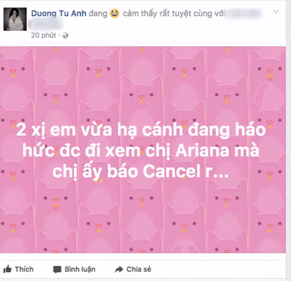Open the post options chevron dropdown
Image resolution: width=291 pixels, height=281 pixels.
[276, 12]
